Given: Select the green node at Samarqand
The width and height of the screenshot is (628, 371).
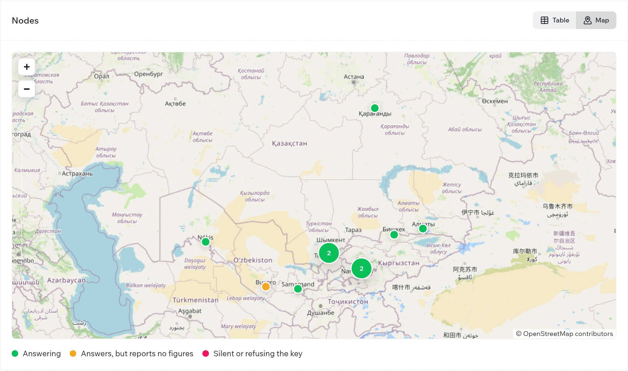Looking at the screenshot, I should click(x=298, y=289).
